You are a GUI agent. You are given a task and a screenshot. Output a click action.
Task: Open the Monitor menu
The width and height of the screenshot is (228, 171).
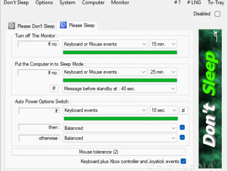click(x=120, y=3)
